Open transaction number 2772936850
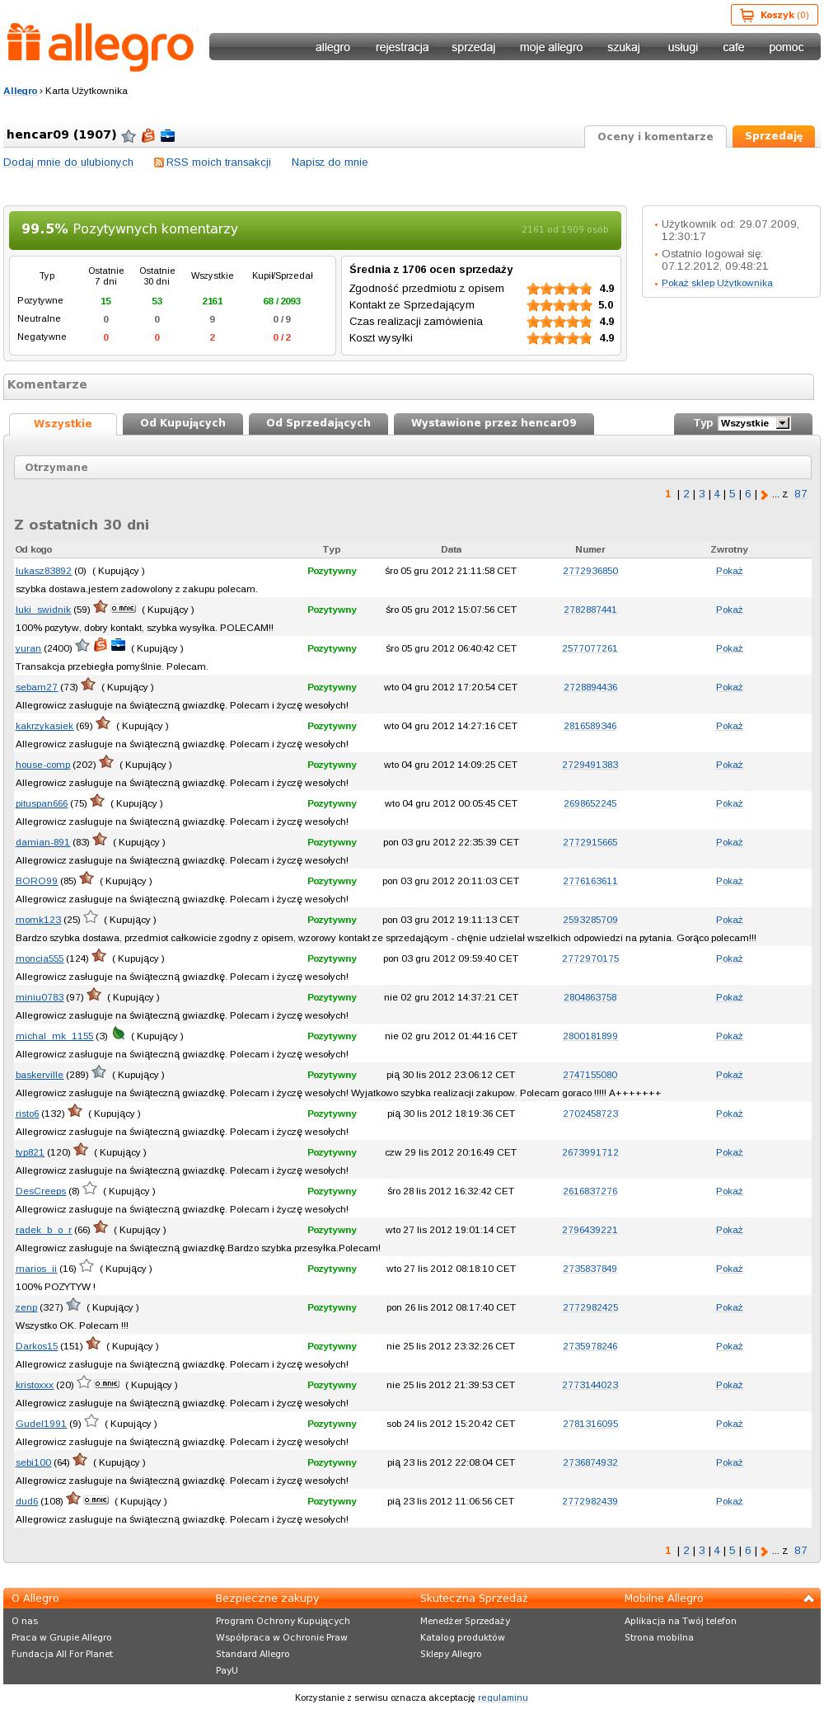Screen dimensions: 824x1714 (x=590, y=571)
